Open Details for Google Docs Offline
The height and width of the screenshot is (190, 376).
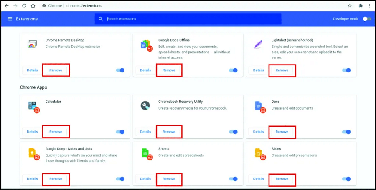coord(145,70)
